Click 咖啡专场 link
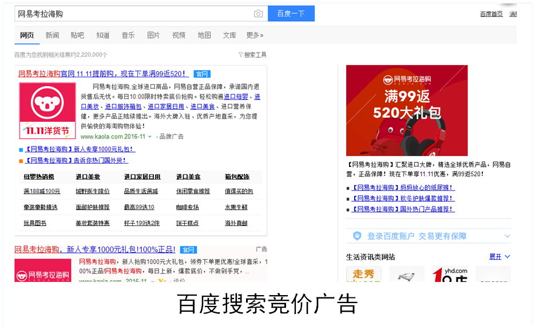Viewport: 535px width, 326px height. [187, 208]
